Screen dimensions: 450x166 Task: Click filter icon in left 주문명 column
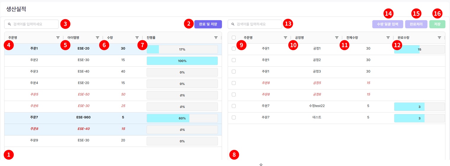[58, 38]
